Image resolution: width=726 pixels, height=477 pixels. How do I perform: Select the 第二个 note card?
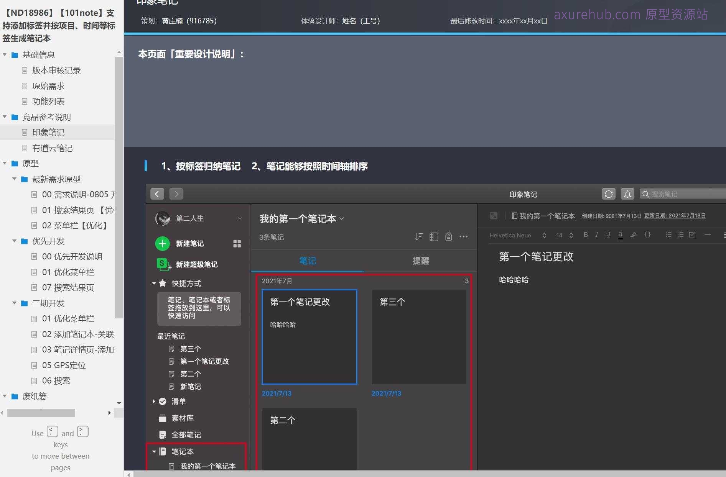[x=309, y=439]
